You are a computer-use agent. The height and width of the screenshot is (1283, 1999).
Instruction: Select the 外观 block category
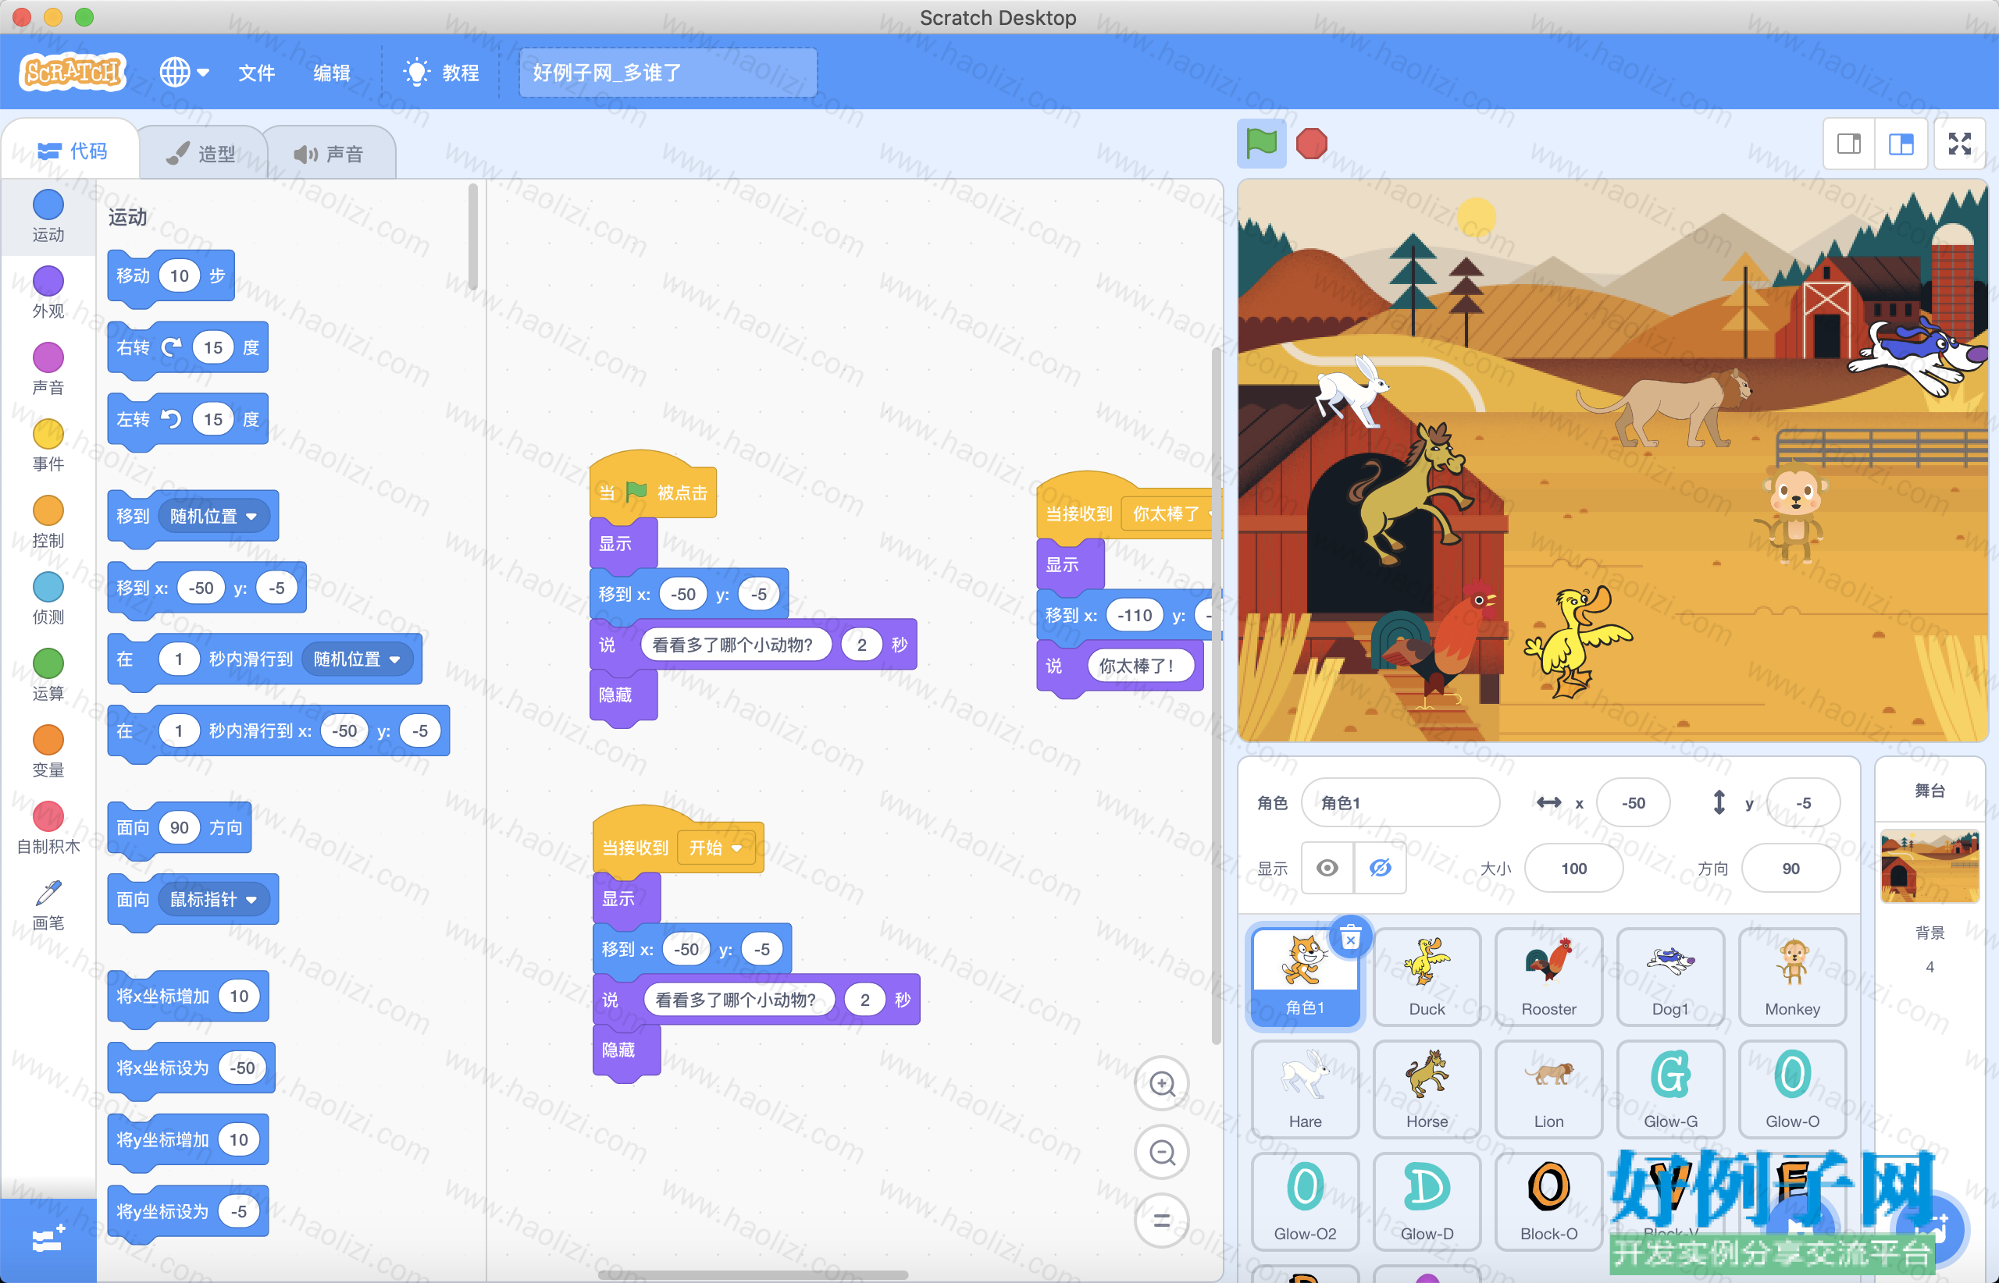[48, 293]
